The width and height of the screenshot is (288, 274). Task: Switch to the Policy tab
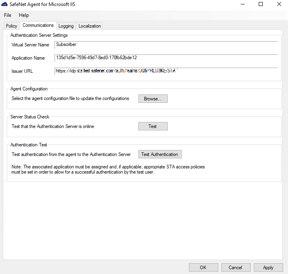tap(11, 26)
